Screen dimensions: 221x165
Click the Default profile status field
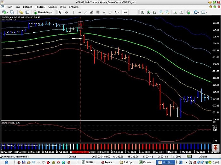point(72,157)
